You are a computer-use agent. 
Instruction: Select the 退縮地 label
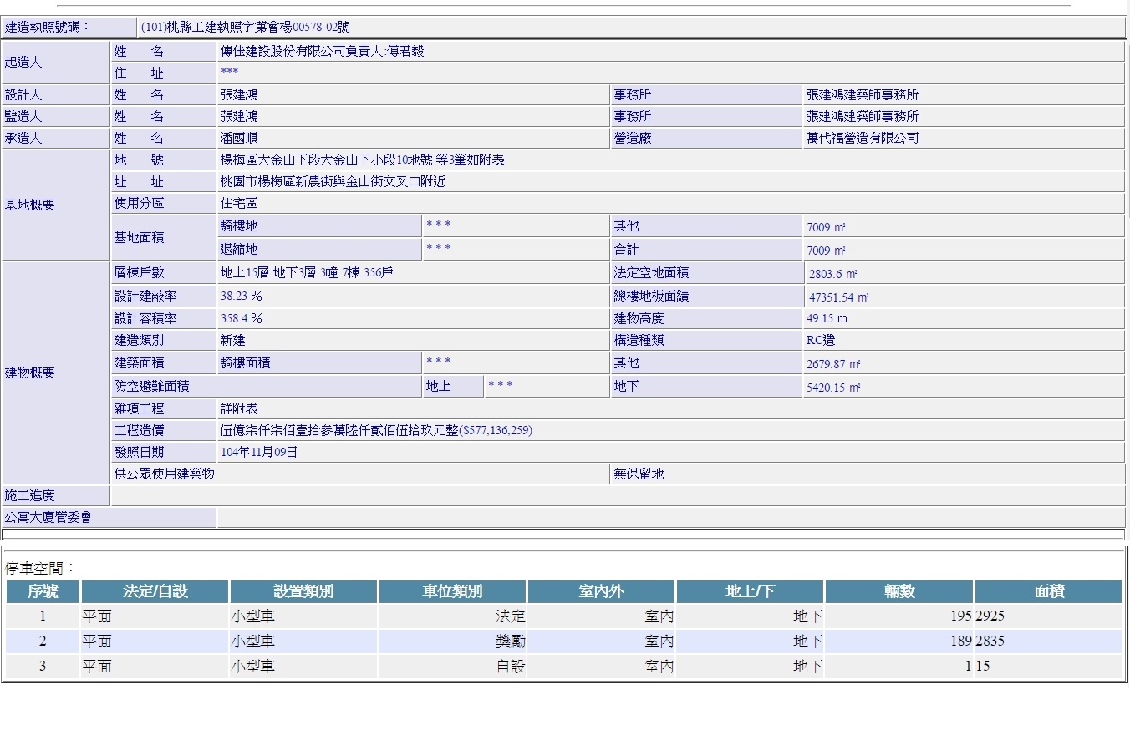pyautogui.click(x=239, y=249)
